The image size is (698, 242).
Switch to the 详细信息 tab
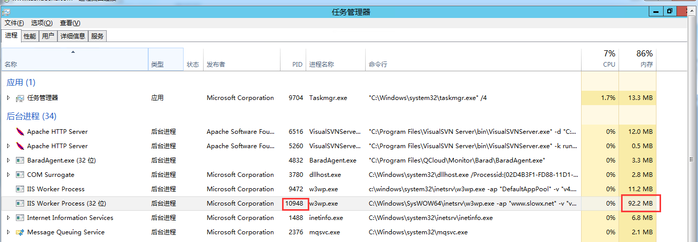[73, 36]
